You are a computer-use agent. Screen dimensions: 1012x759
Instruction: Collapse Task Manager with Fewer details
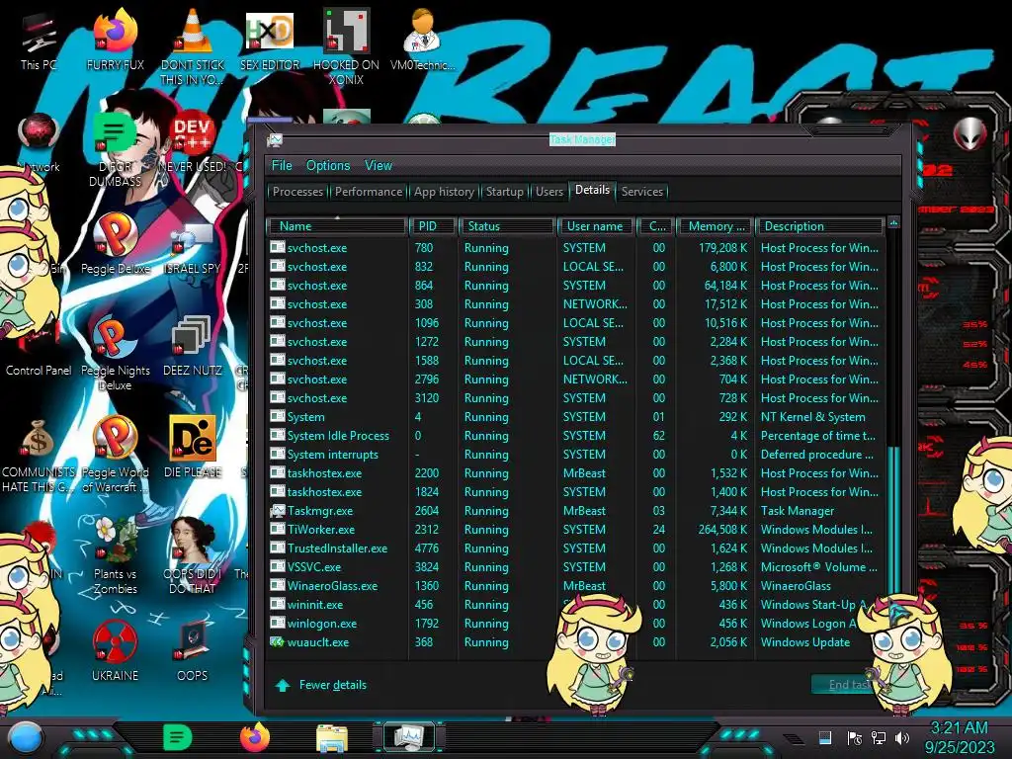click(321, 685)
